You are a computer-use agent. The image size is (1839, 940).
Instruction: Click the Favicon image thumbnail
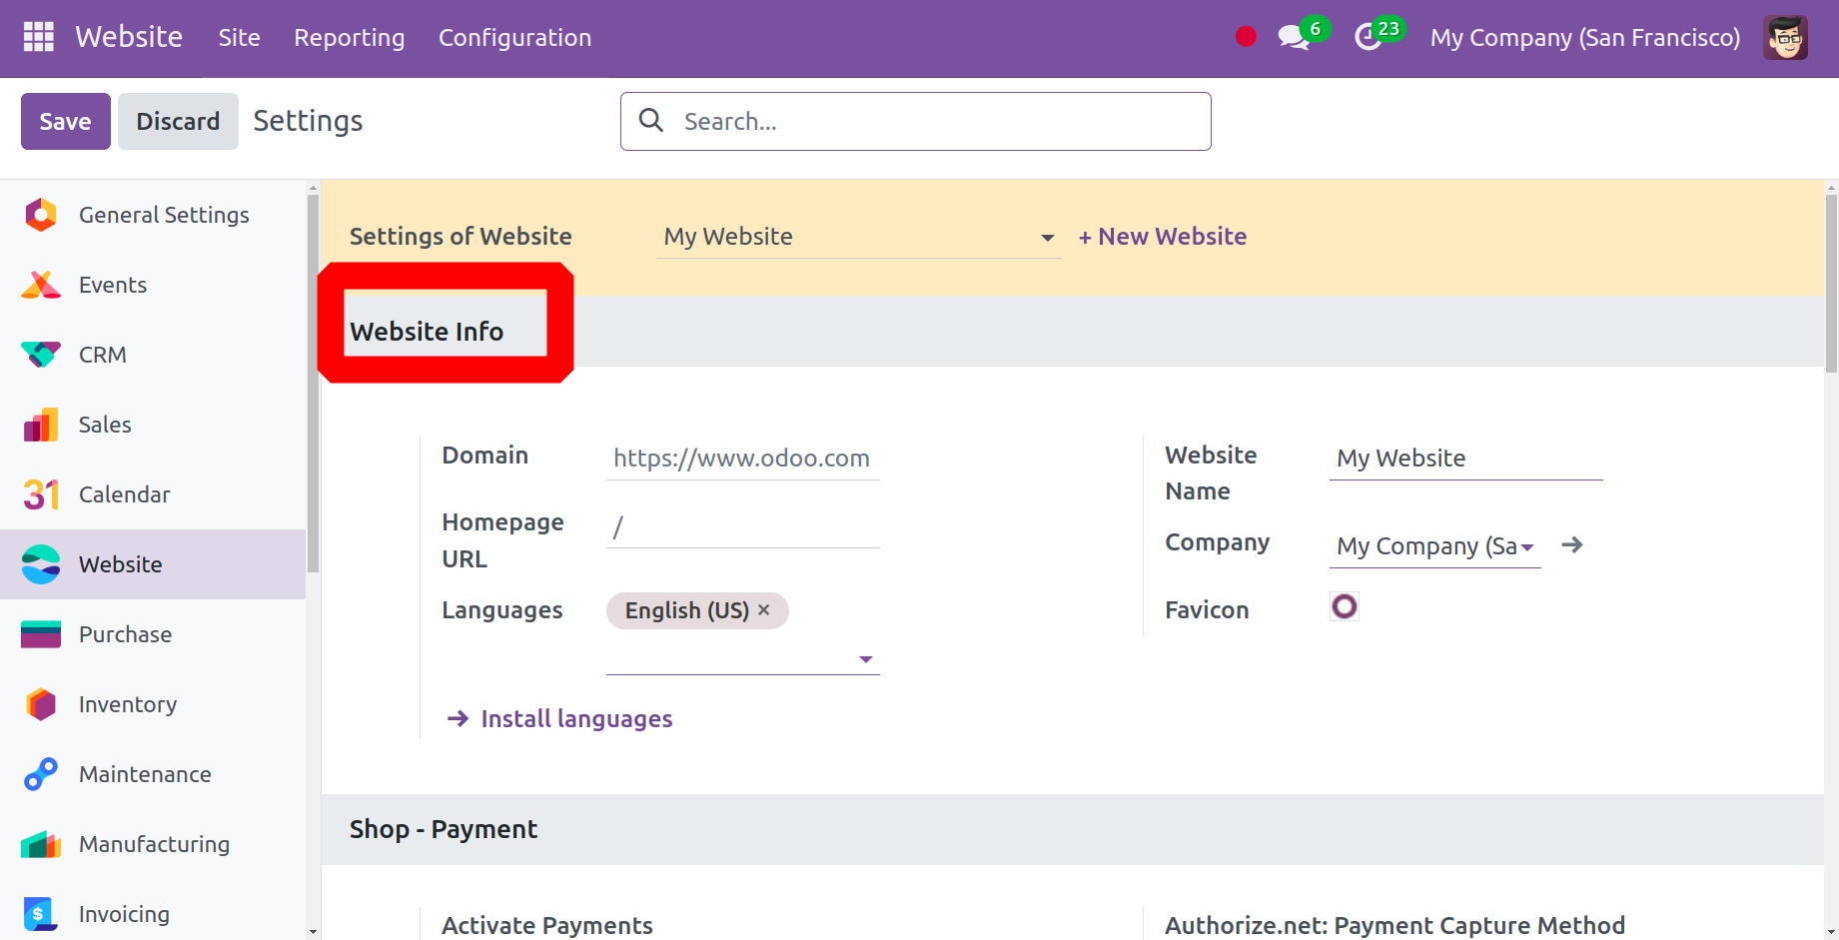click(x=1345, y=606)
